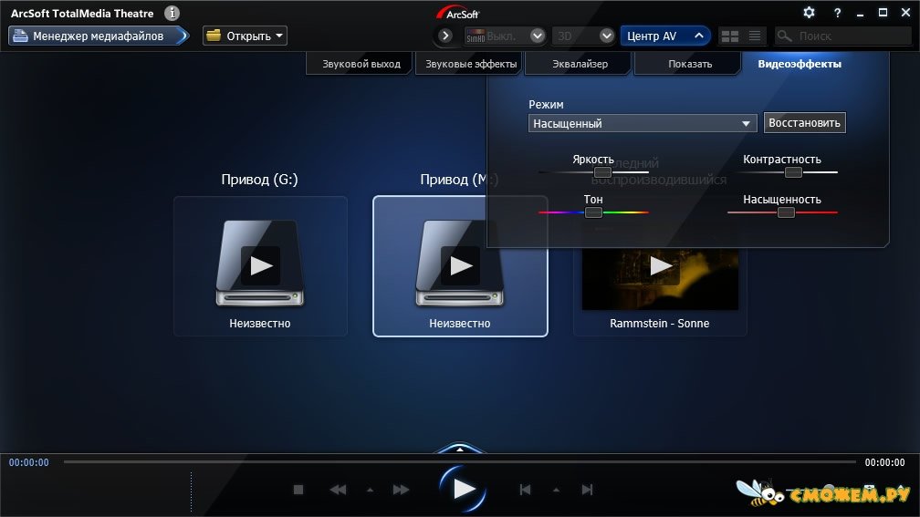The image size is (920, 517).
Task: Switch to the Эквалайзер tab
Action: (580, 64)
